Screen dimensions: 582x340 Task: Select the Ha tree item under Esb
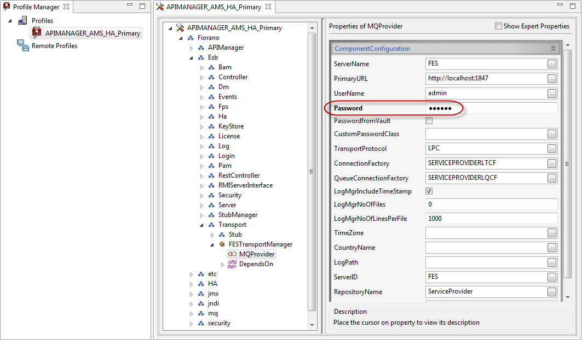pos(222,116)
